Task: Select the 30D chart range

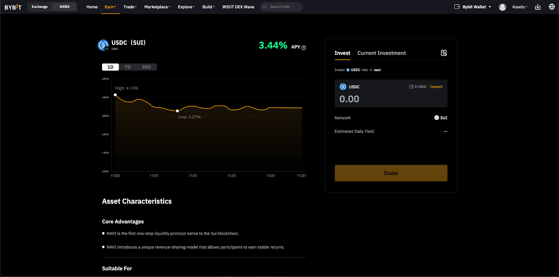Action: 146,67
